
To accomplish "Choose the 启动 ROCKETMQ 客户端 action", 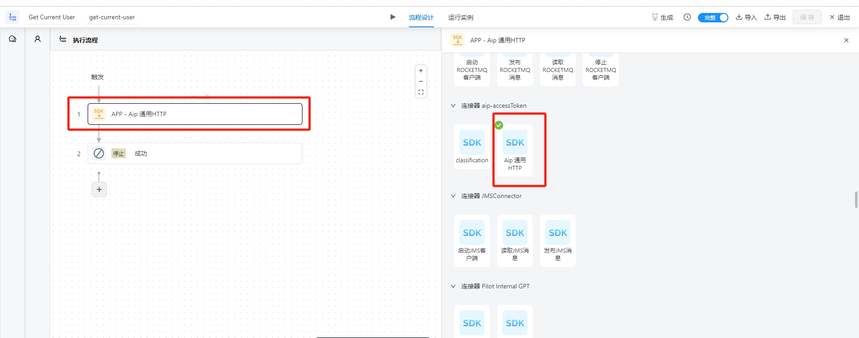I will click(472, 70).
